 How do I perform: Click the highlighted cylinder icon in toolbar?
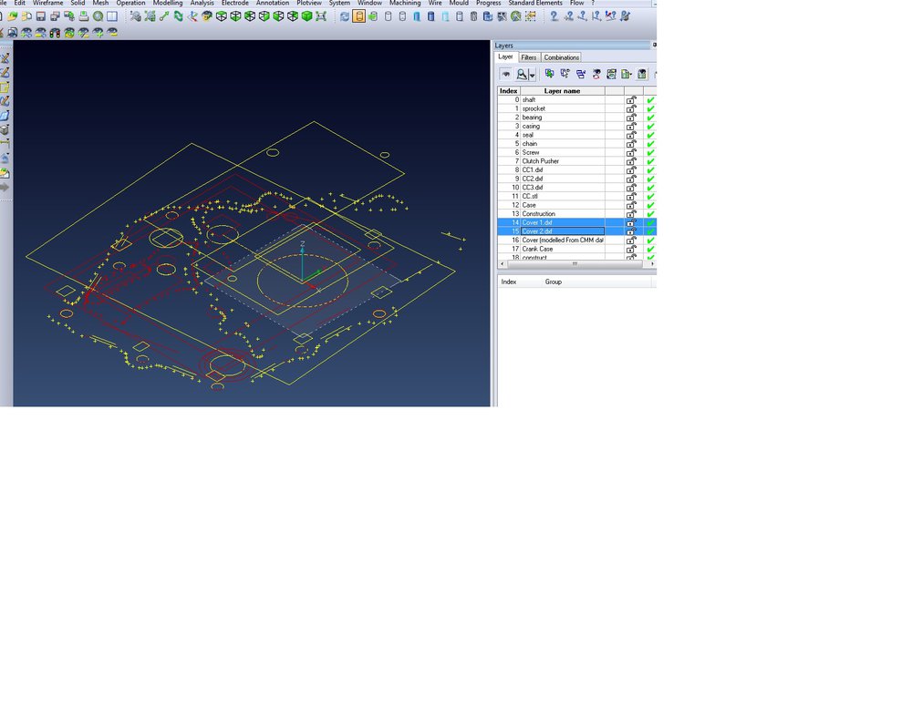[x=359, y=16]
